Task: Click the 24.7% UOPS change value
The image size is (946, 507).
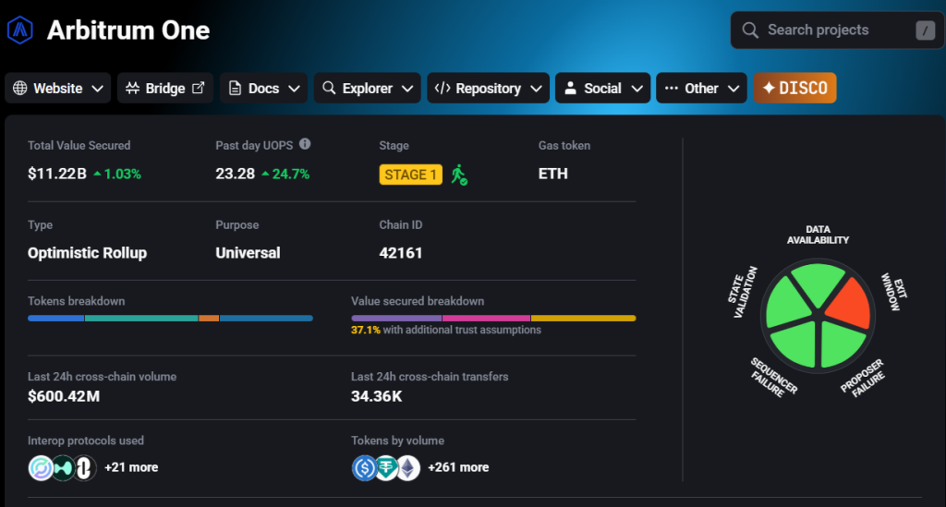Action: tap(291, 175)
